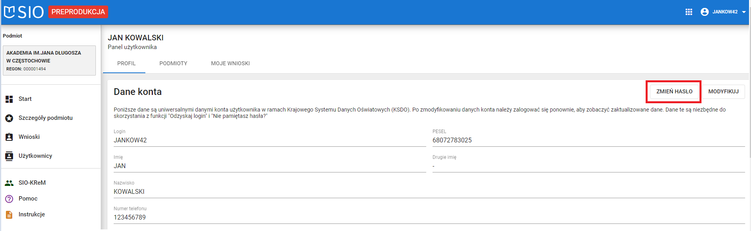751x231 pixels.
Task: Select the Profil tab
Action: (126, 63)
